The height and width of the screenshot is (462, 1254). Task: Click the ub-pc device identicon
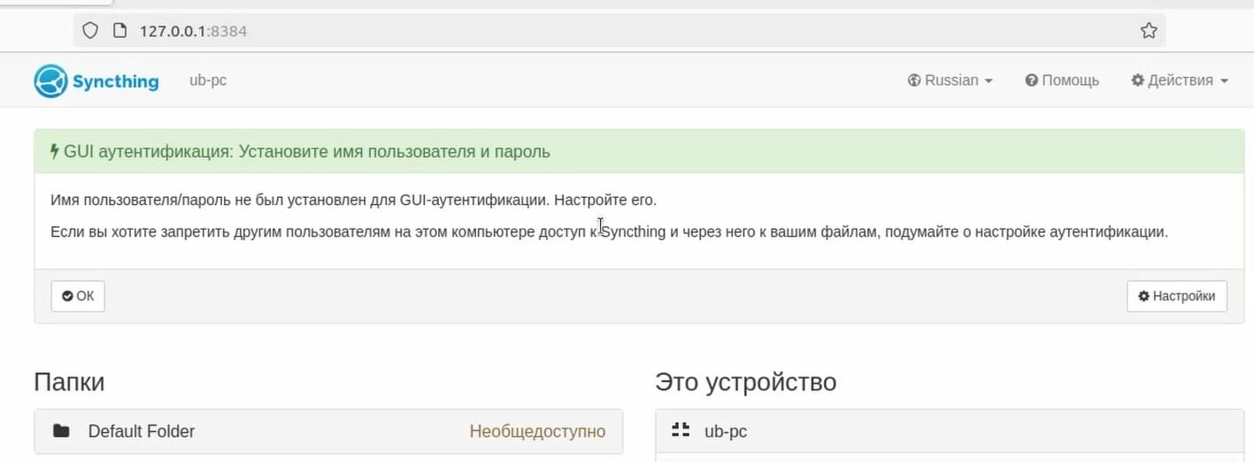pyautogui.click(x=680, y=431)
